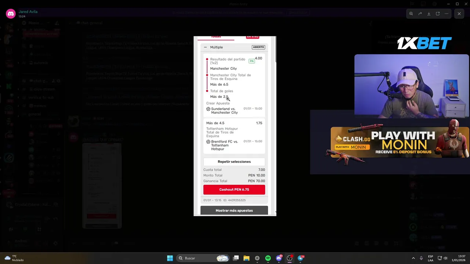Click the 4.00 odds value
The height and width of the screenshot is (264, 470).
[x=258, y=58]
